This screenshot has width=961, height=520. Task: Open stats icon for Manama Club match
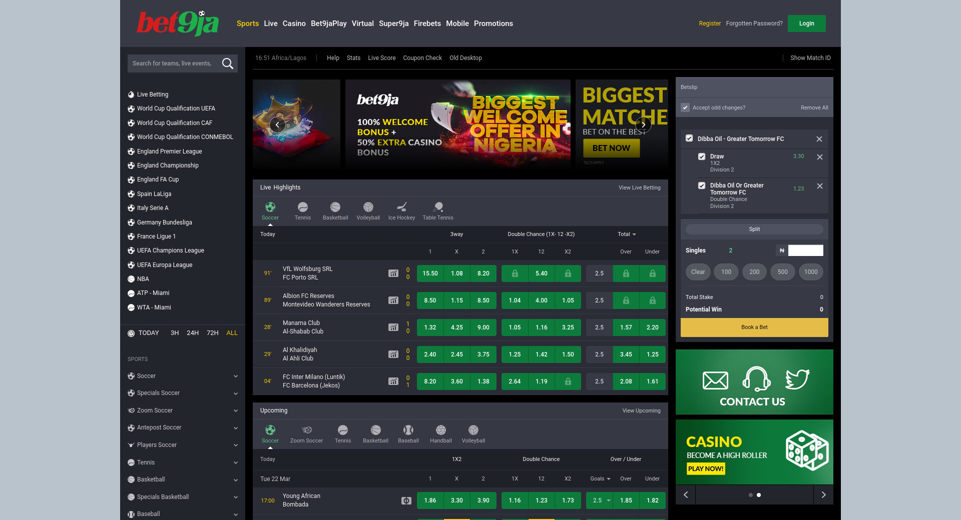click(x=393, y=327)
